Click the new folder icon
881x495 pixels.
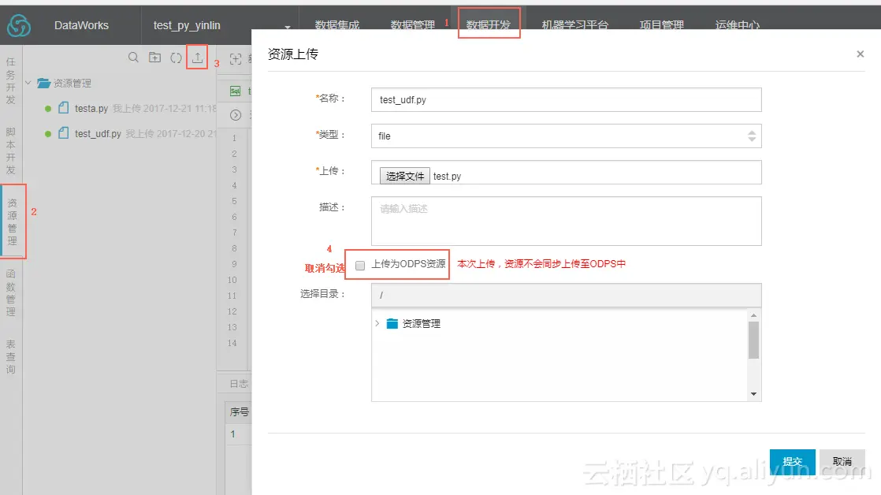coord(154,58)
